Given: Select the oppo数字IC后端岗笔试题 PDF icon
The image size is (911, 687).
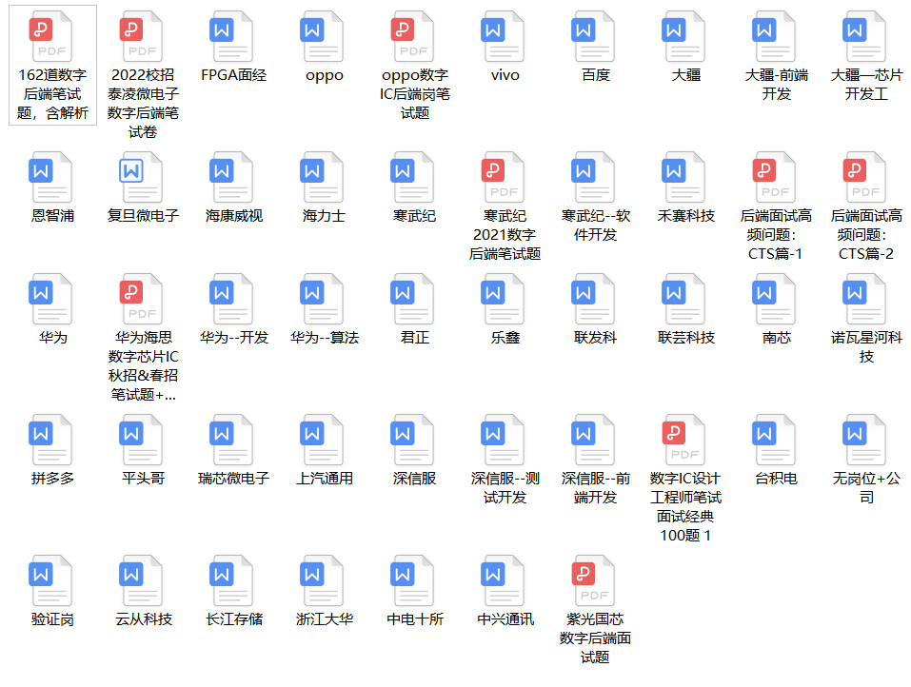Looking at the screenshot, I should pos(412,36).
